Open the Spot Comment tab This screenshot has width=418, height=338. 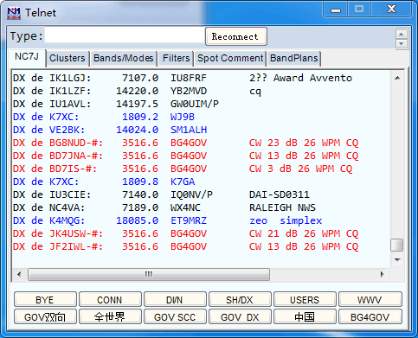pos(230,58)
